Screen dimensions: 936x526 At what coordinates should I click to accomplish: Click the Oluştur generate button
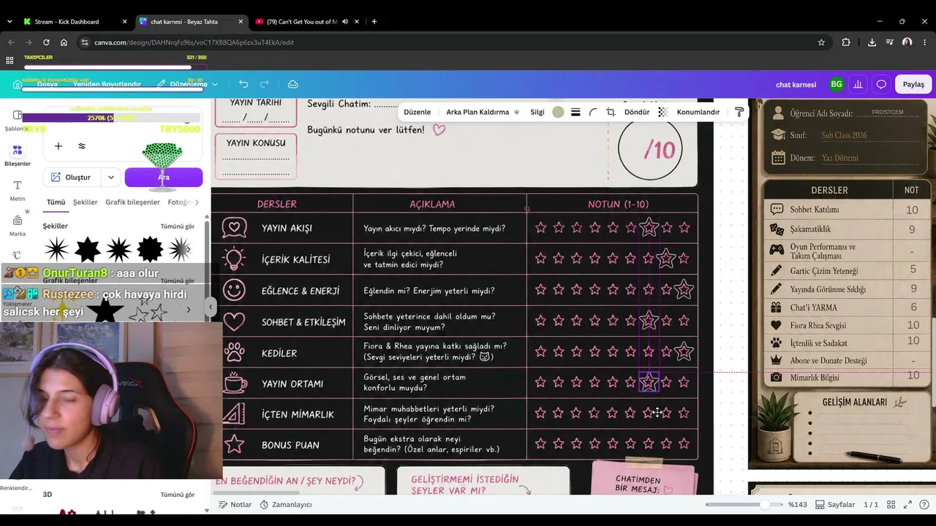tap(72, 177)
